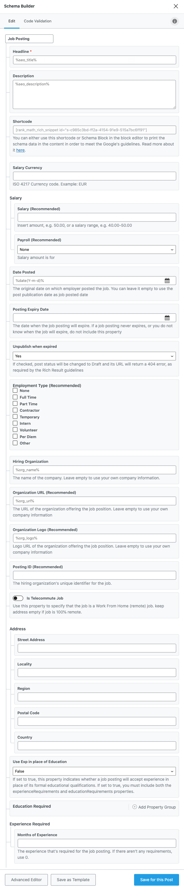
Task: Click Save for this Post button
Action: click(x=156, y=880)
